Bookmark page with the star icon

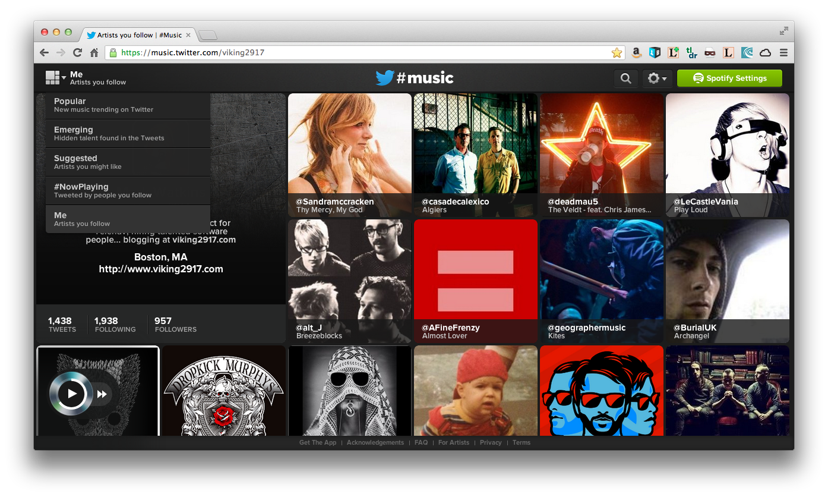pyautogui.click(x=617, y=53)
